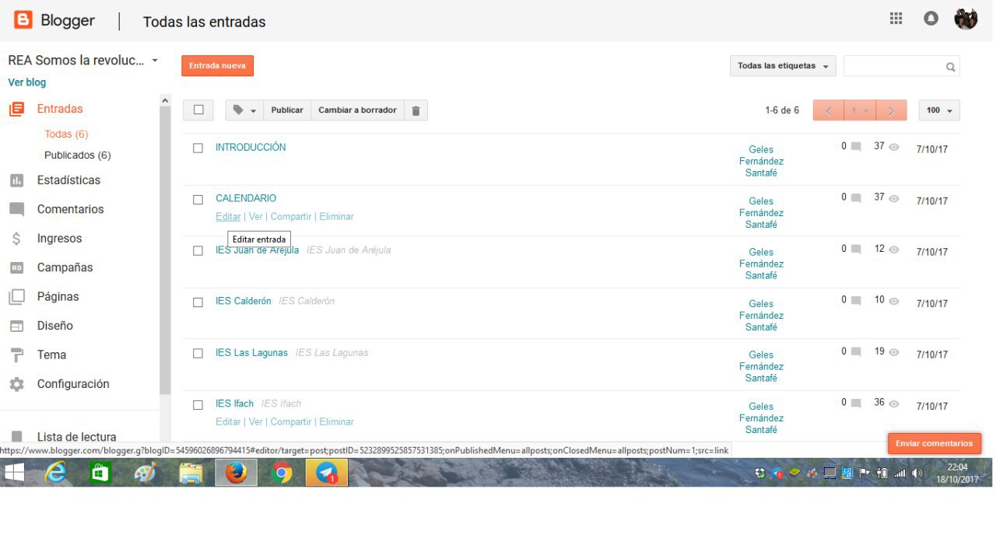Click the sidebar vertical scrollbar

[x=165, y=249]
